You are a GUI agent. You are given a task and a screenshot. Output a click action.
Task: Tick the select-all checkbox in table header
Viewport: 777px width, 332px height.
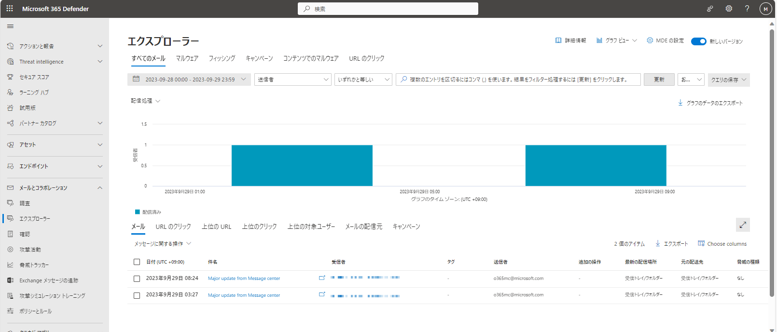137,262
